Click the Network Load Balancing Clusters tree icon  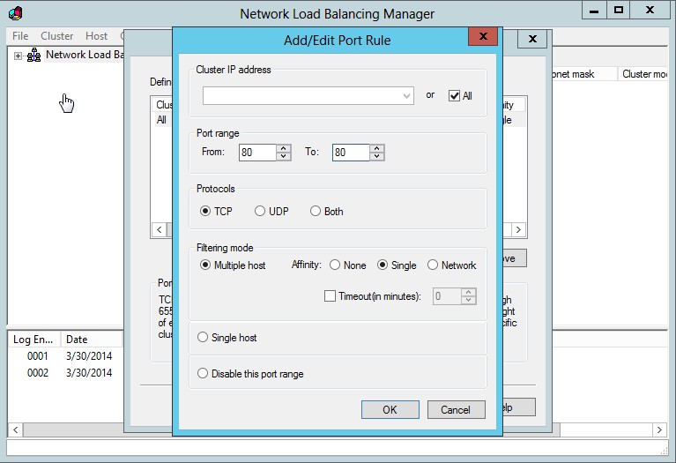33,55
